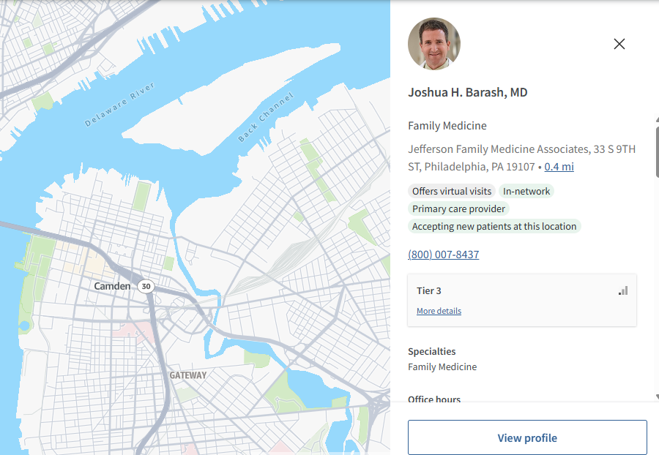This screenshot has height=455, width=659.
Task: Close the provider details panel
Action: click(619, 44)
